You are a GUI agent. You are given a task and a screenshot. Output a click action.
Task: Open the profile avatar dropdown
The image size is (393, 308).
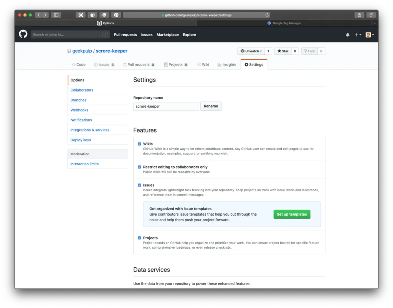click(x=369, y=34)
